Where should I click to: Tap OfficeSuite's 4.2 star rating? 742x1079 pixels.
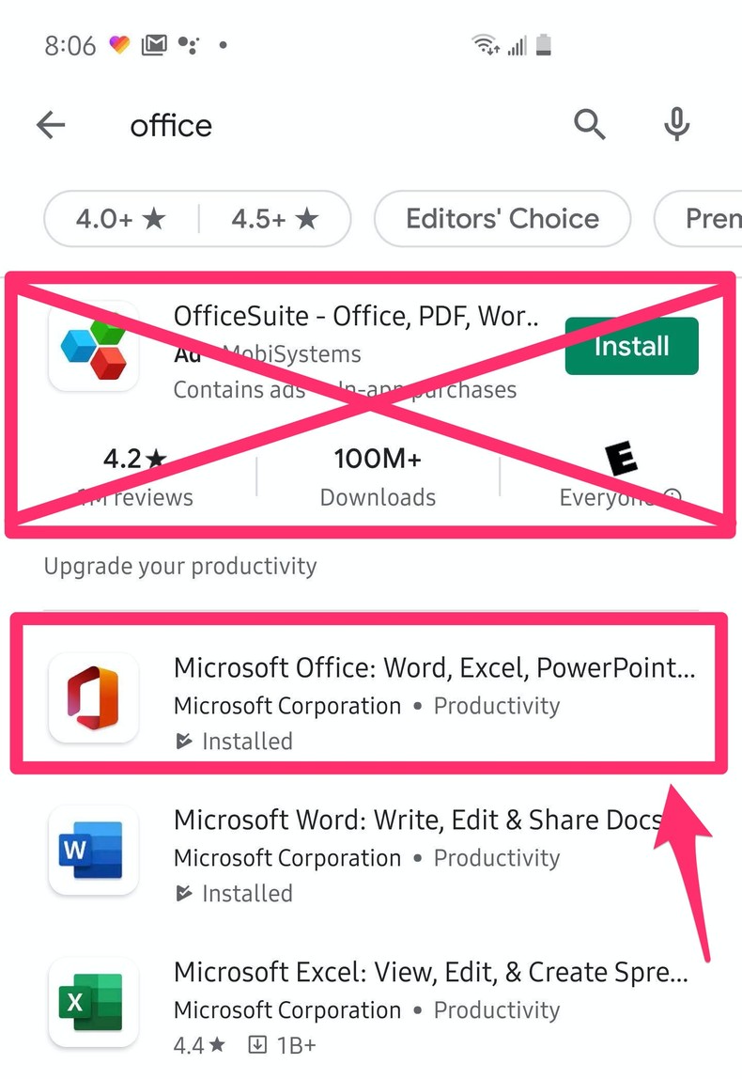tap(134, 459)
